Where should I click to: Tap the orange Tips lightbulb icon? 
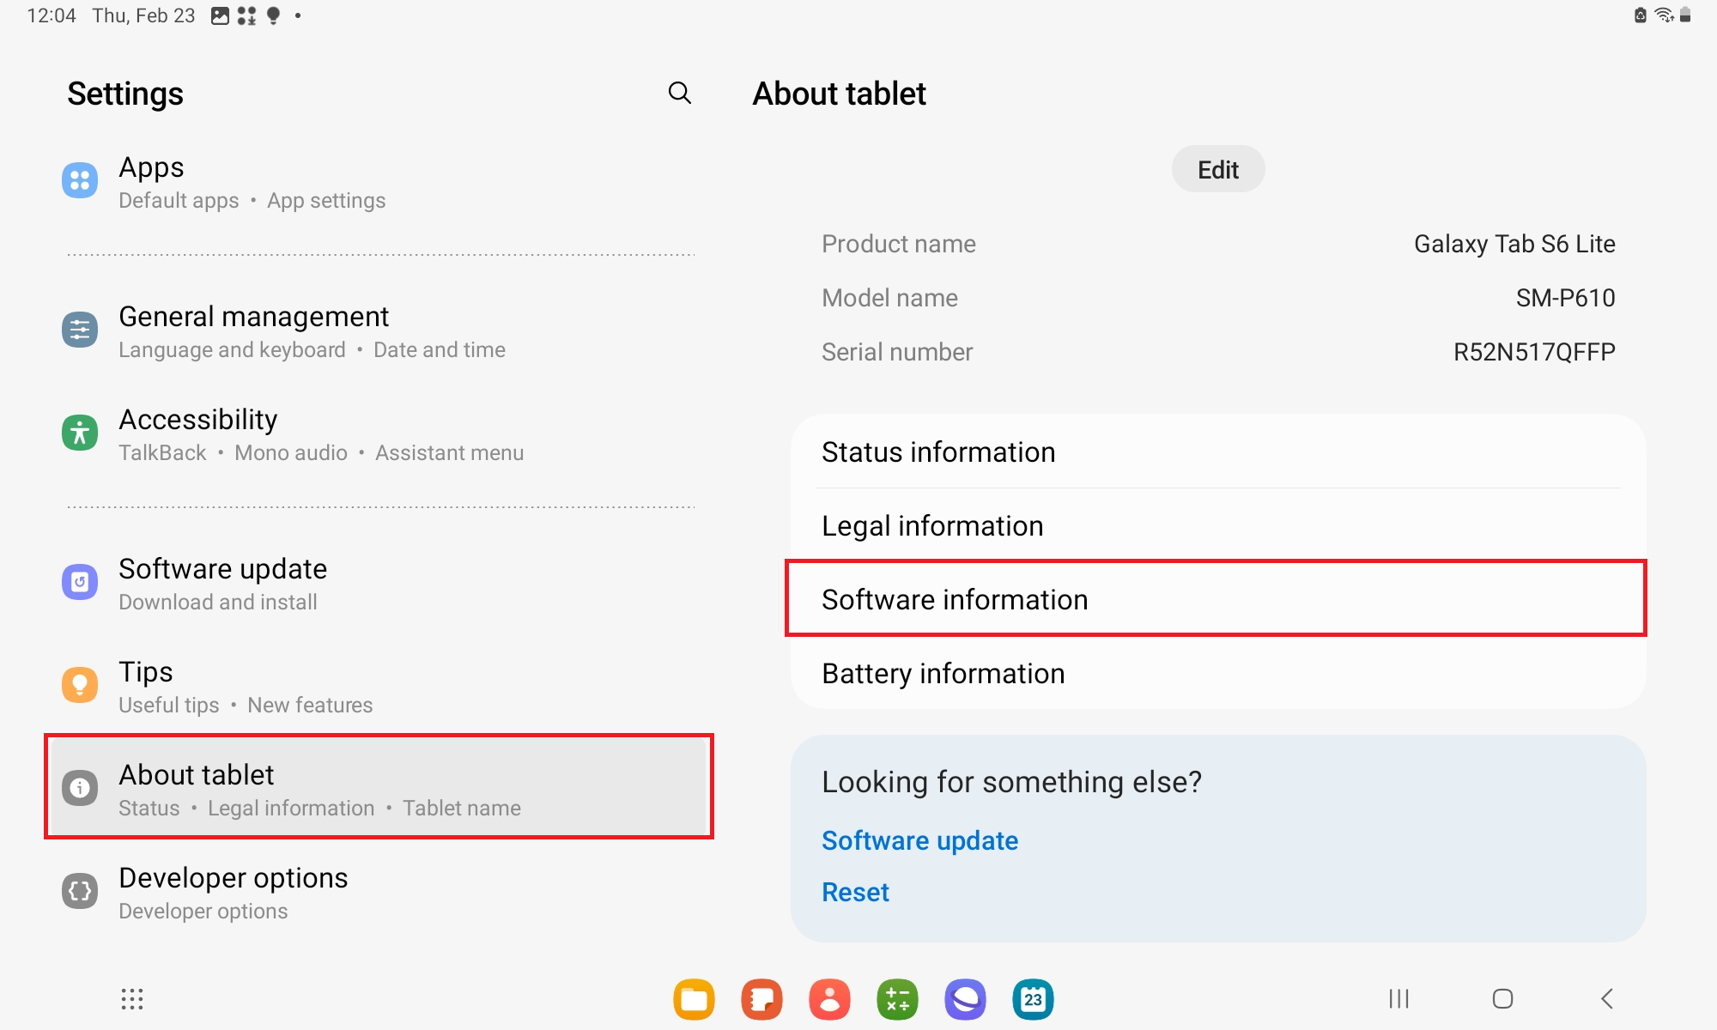click(x=80, y=685)
